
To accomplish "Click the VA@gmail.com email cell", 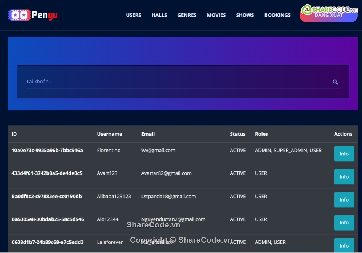I will click(x=158, y=150).
